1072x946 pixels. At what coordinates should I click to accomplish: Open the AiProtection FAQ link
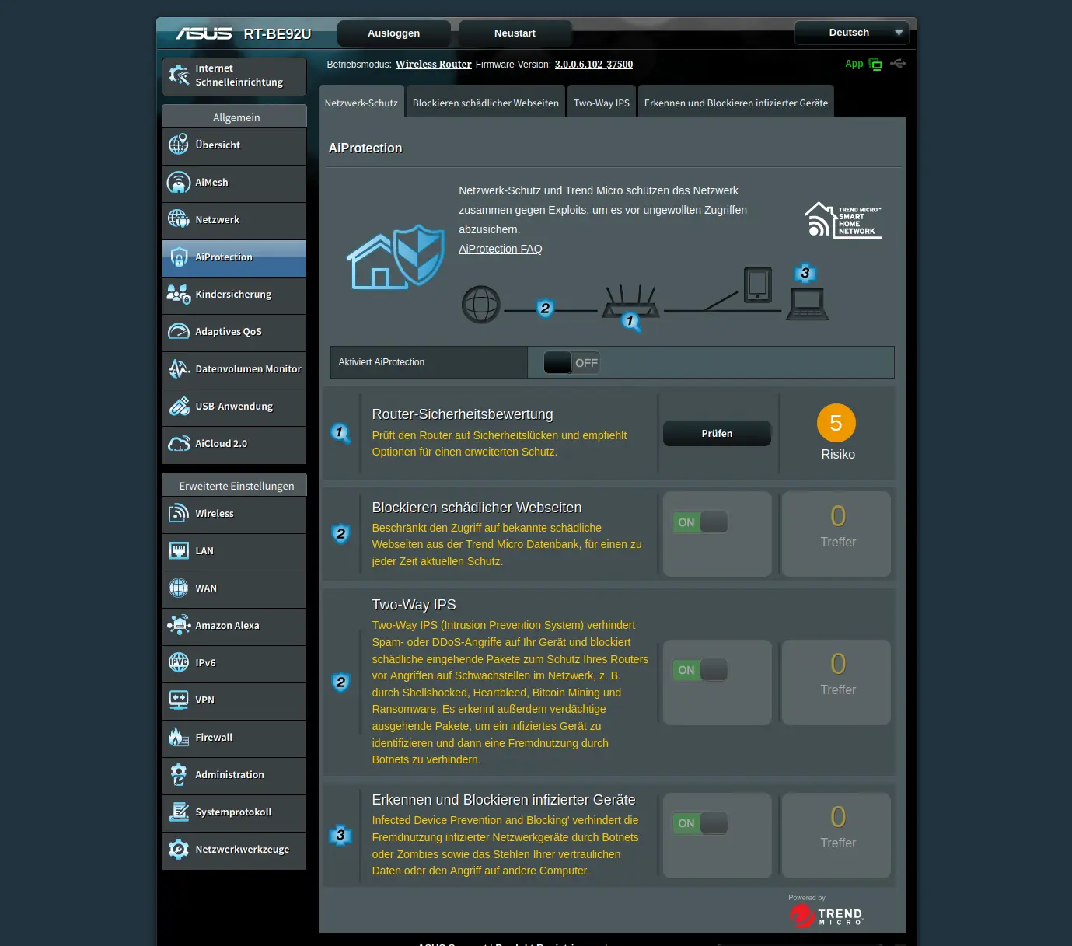pyautogui.click(x=500, y=249)
